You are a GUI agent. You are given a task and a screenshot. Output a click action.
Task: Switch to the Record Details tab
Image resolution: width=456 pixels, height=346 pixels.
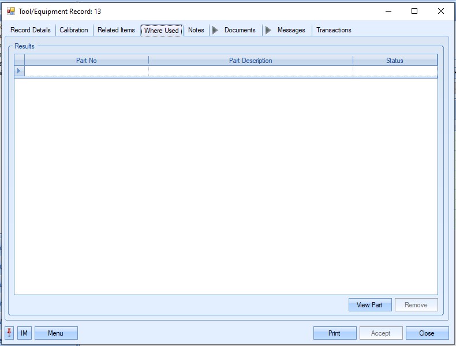pos(31,30)
